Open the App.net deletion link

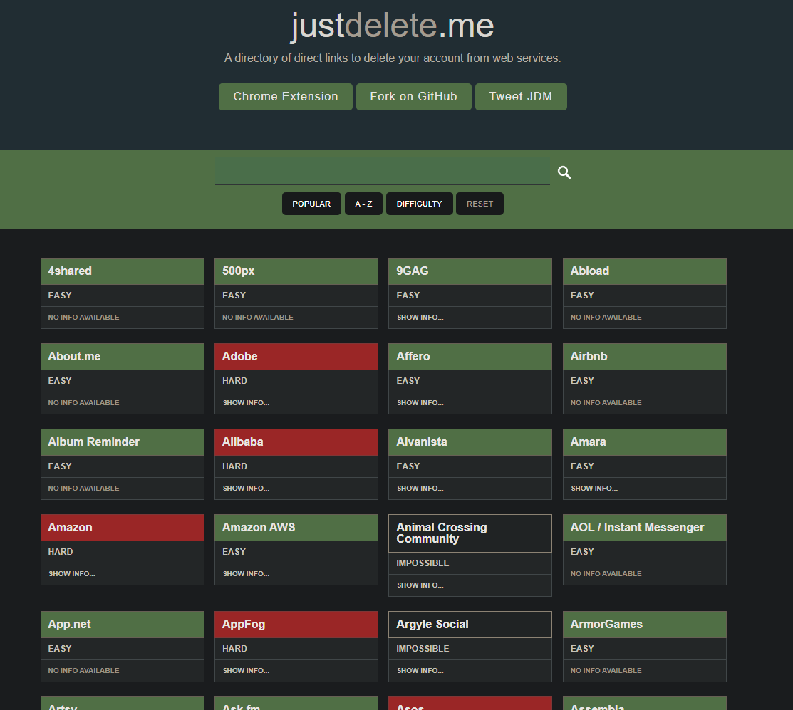click(123, 625)
